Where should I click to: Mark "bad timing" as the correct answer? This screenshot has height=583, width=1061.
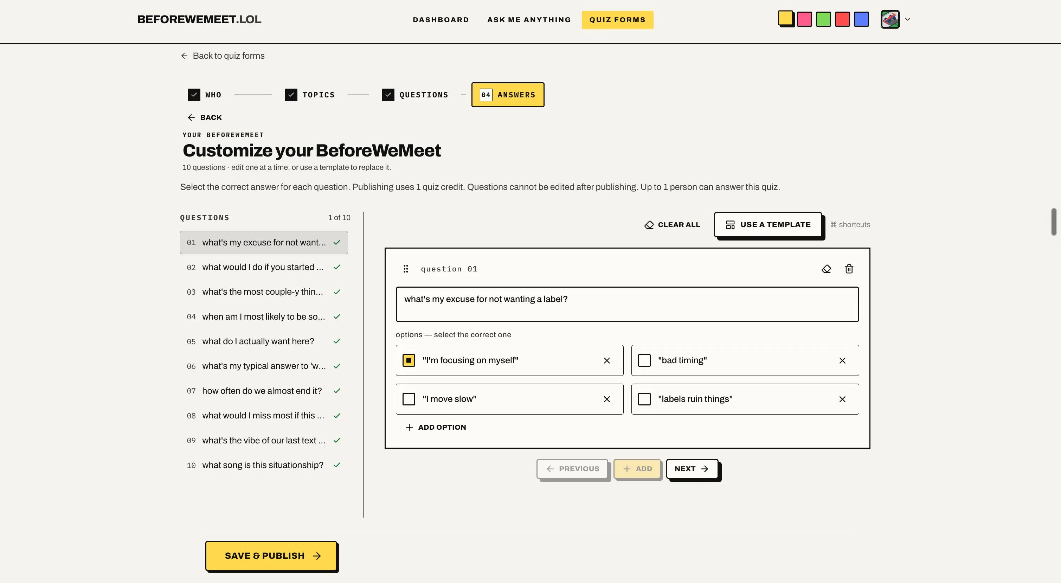[644, 360]
